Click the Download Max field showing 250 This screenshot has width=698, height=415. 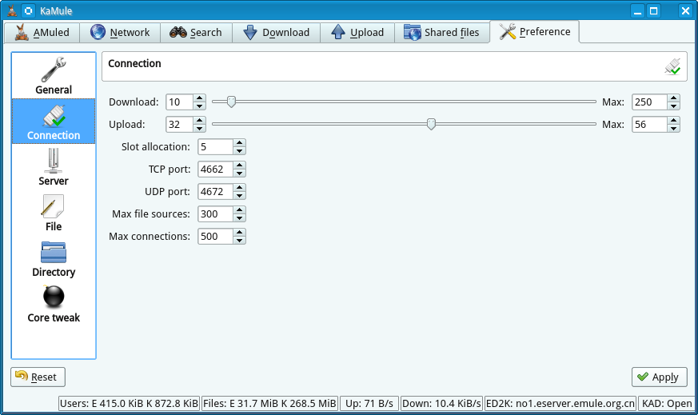click(x=649, y=102)
